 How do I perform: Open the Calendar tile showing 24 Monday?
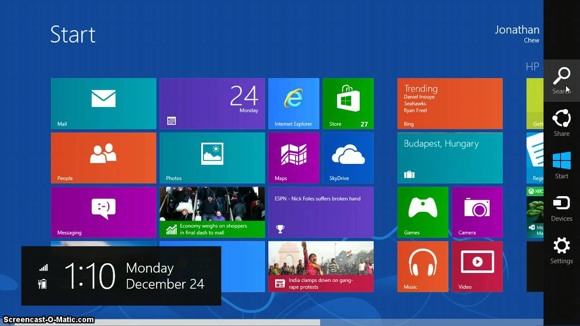click(x=212, y=104)
